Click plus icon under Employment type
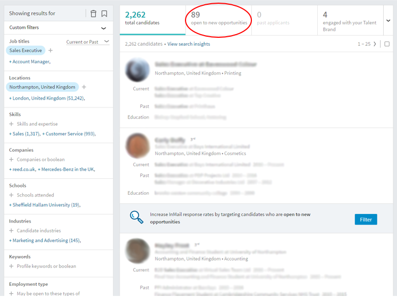 tap(11, 293)
